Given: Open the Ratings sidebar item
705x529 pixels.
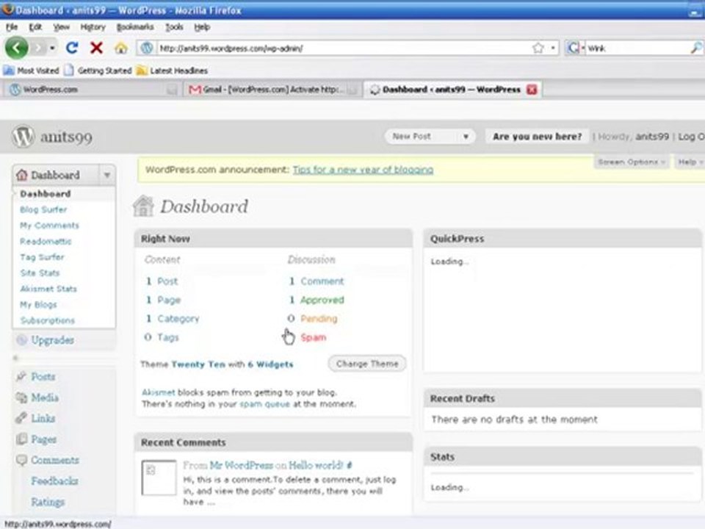Looking at the screenshot, I should 48,502.
